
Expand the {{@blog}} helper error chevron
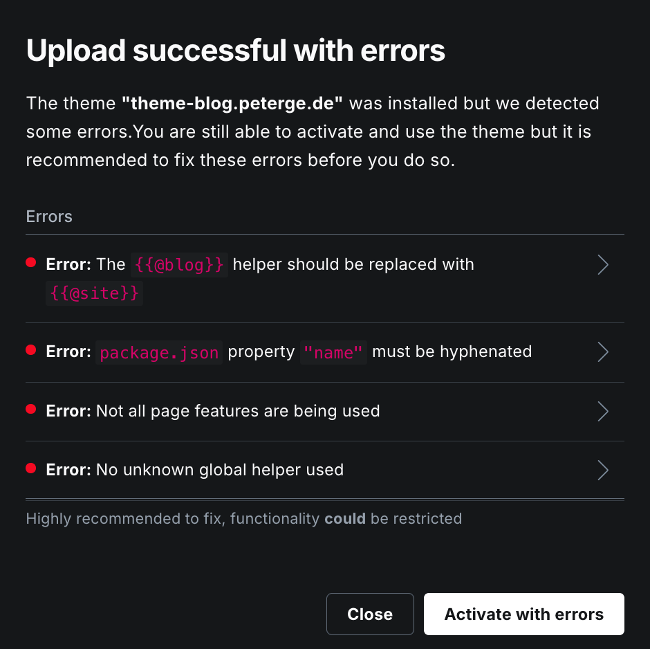pyautogui.click(x=603, y=264)
